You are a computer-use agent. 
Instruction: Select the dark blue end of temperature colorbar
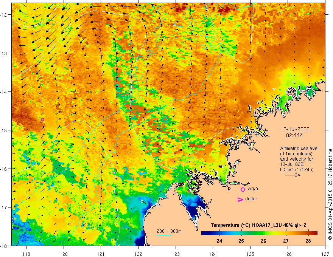(x=205, y=233)
